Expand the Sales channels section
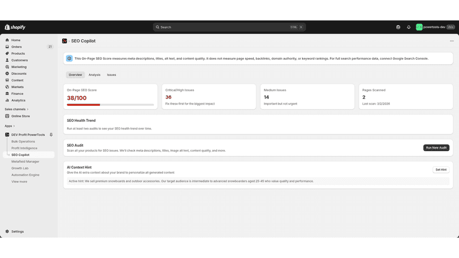This screenshot has width=459, height=258. tap(17, 110)
